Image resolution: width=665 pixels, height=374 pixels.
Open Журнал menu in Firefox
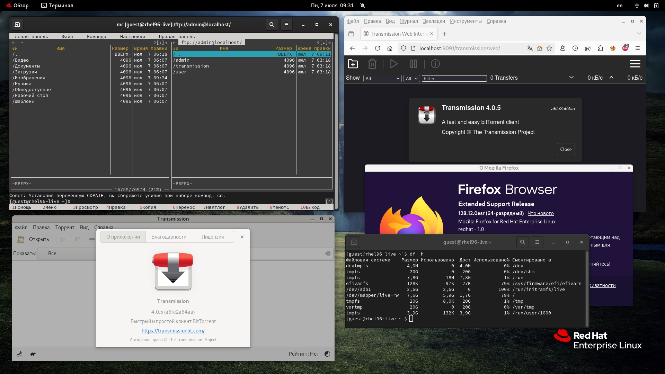coord(409,21)
